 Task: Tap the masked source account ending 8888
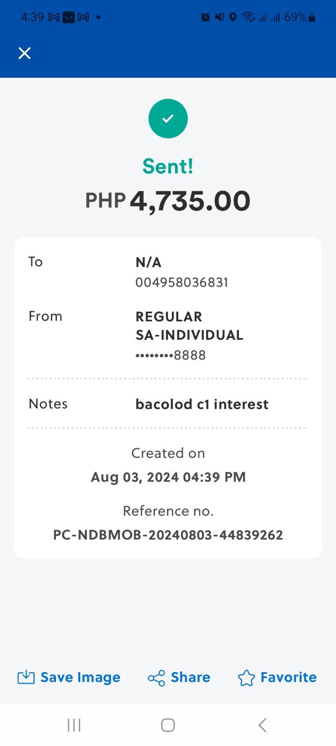pyautogui.click(x=170, y=355)
